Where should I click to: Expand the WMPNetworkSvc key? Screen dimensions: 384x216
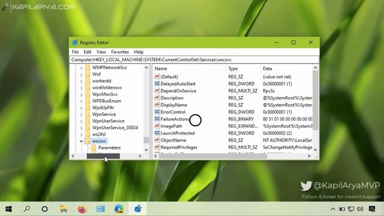[x=82, y=68]
